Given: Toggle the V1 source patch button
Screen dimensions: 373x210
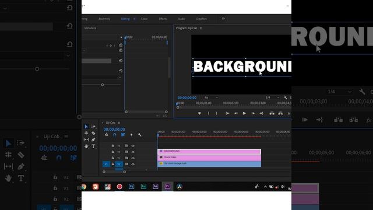Looking at the screenshot, I should click(x=106, y=164).
